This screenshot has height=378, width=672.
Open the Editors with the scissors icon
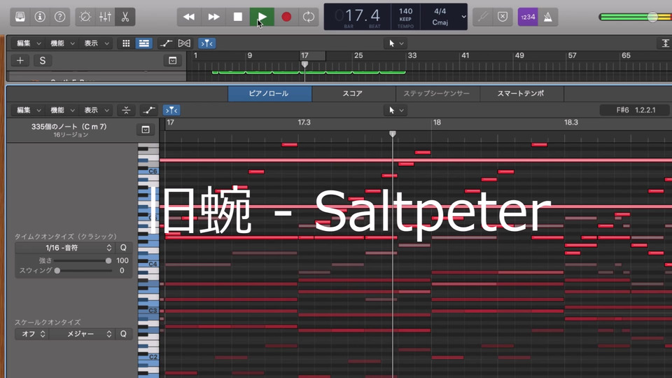tap(125, 16)
